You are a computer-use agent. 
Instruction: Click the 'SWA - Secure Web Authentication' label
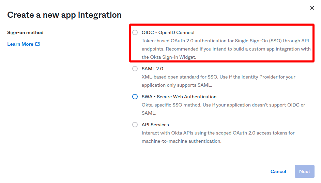pos(179,97)
